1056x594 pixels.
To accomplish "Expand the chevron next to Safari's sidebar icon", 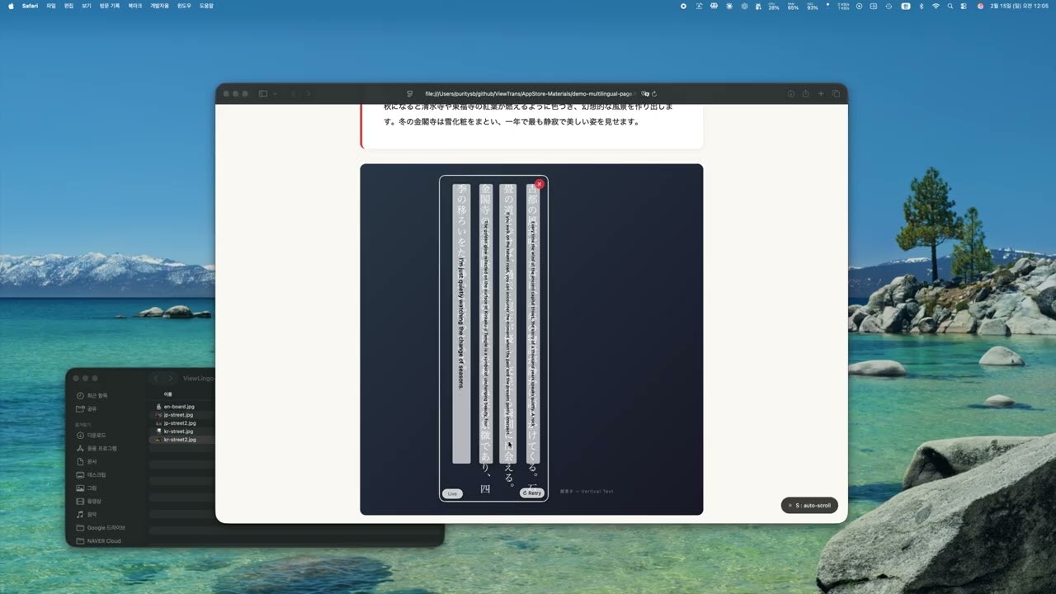I will (x=276, y=93).
